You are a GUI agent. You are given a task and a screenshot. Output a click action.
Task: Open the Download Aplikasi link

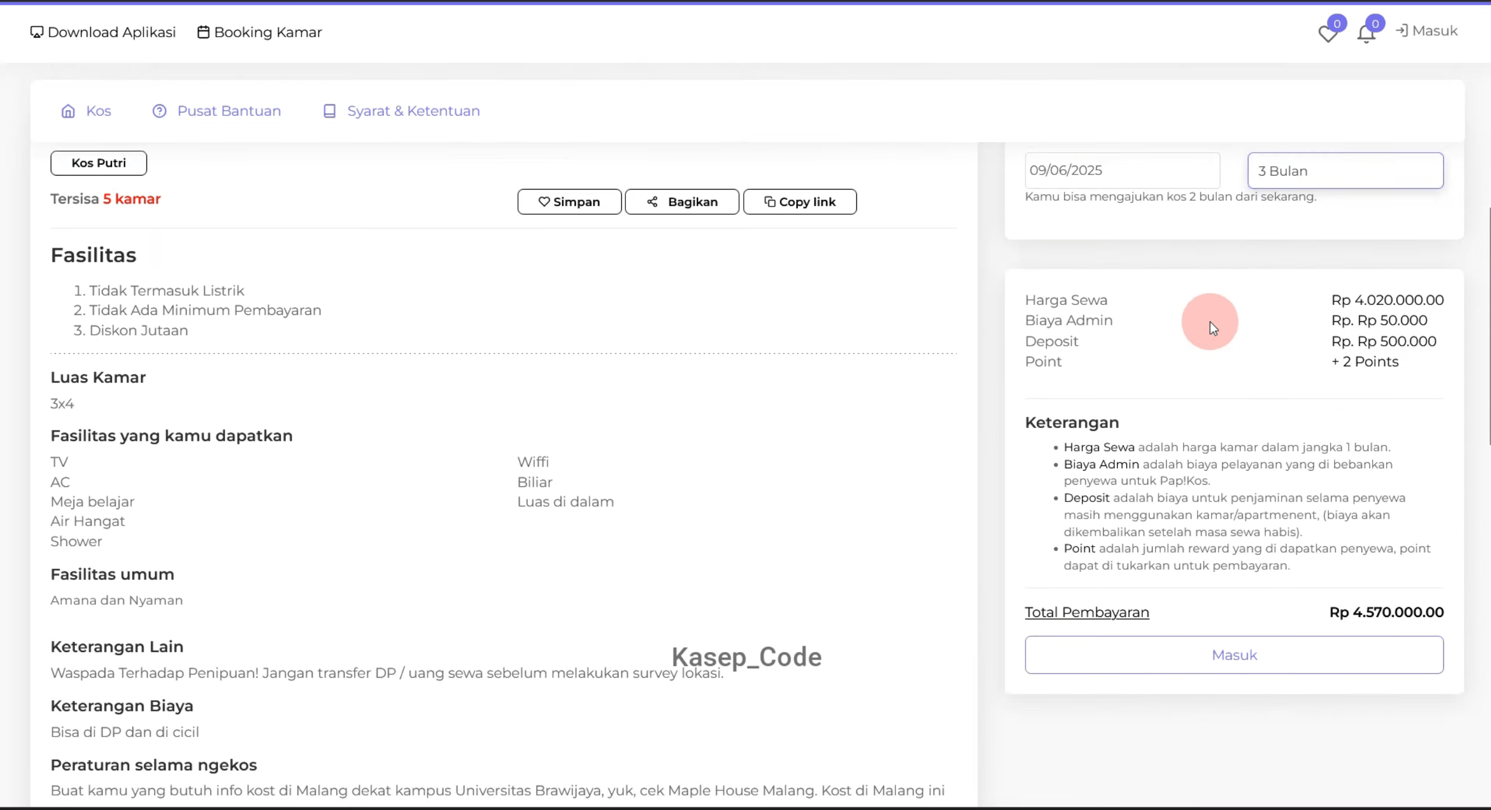tap(103, 32)
